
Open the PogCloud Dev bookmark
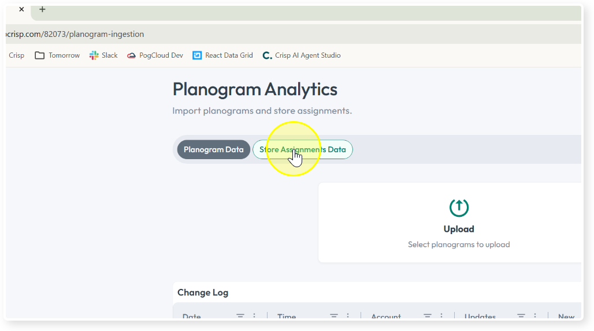click(x=155, y=55)
